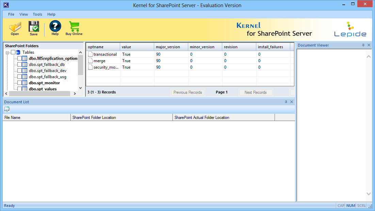Click SharePoint Folder Location column header
This screenshot has width=375, height=211.
[x=122, y=118]
